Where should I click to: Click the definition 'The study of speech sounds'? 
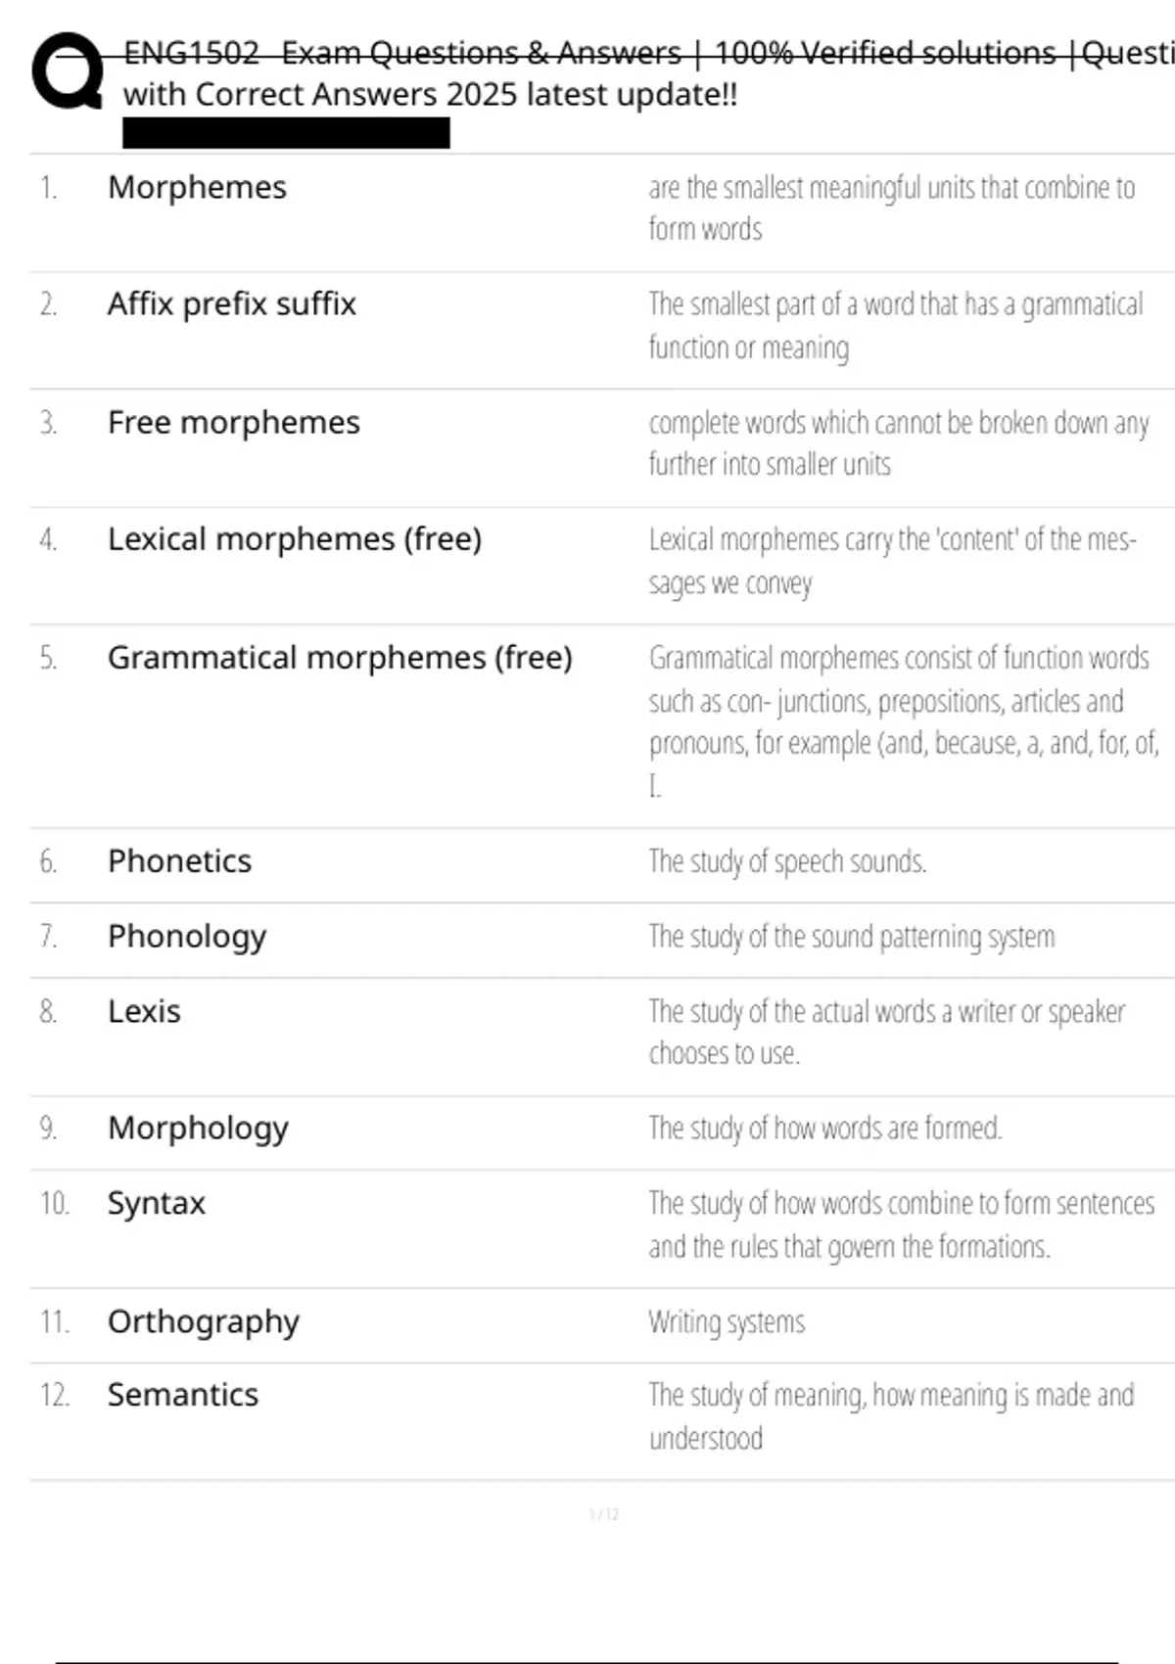click(787, 861)
